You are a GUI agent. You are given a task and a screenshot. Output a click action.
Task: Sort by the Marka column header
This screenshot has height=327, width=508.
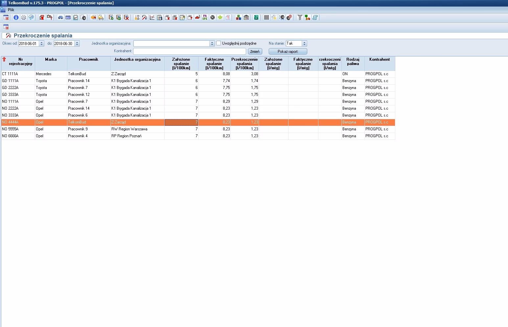pos(51,60)
